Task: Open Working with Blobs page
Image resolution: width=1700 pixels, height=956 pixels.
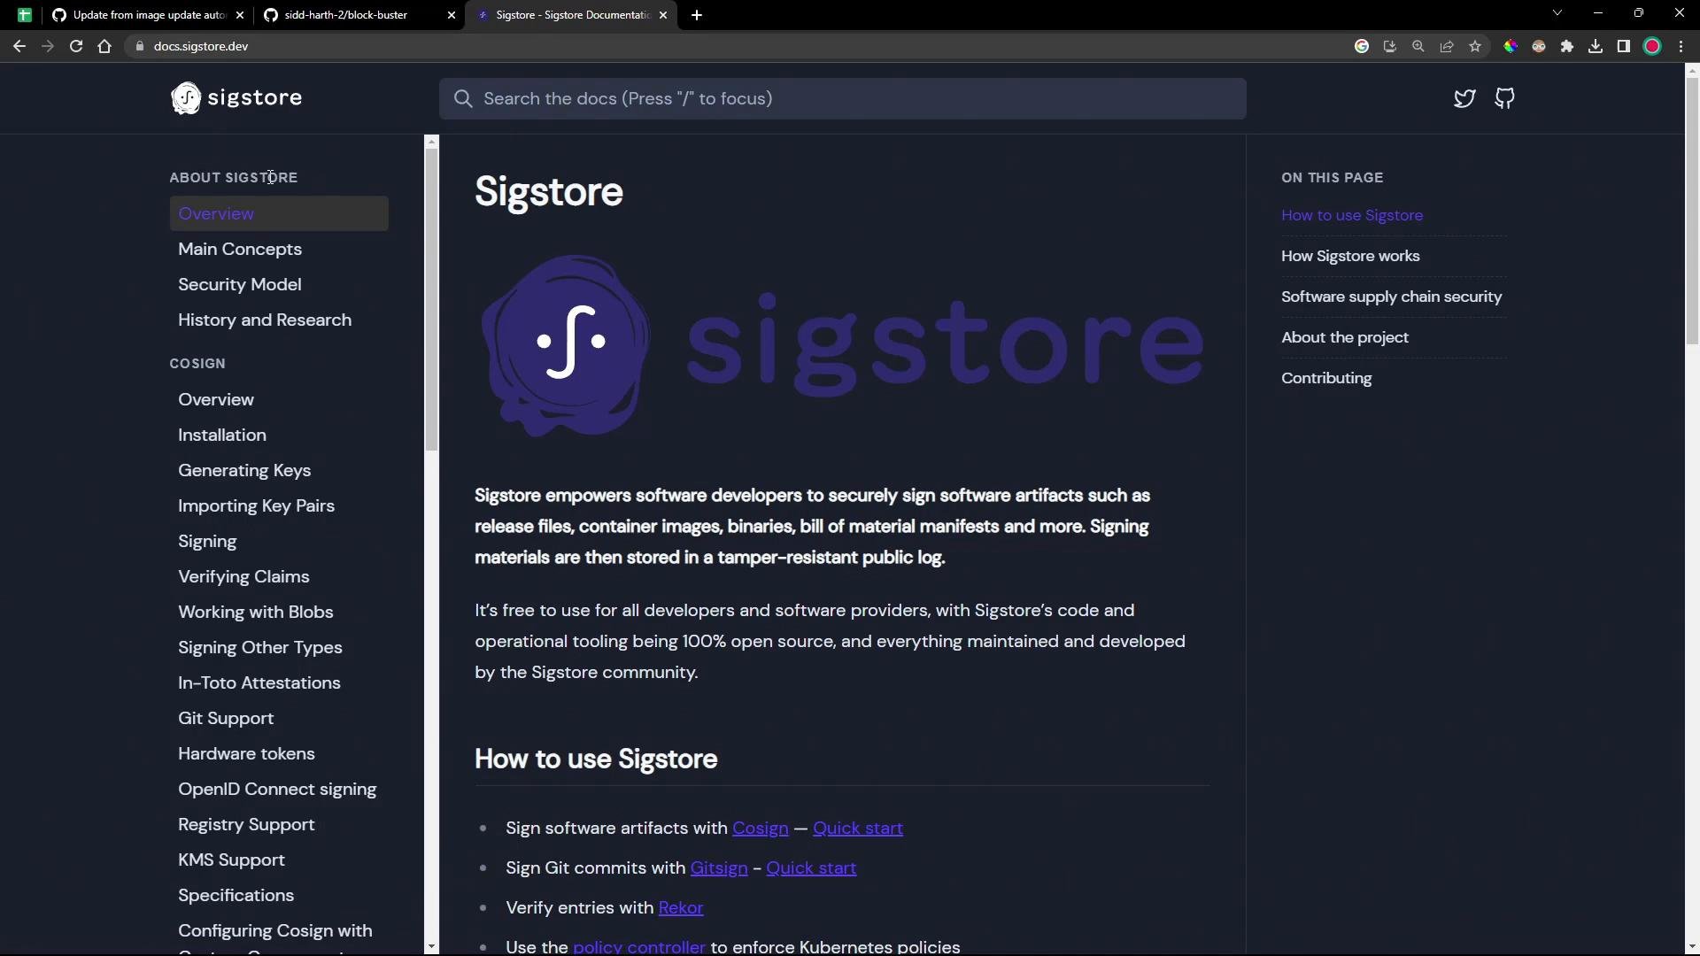Action: (x=256, y=613)
